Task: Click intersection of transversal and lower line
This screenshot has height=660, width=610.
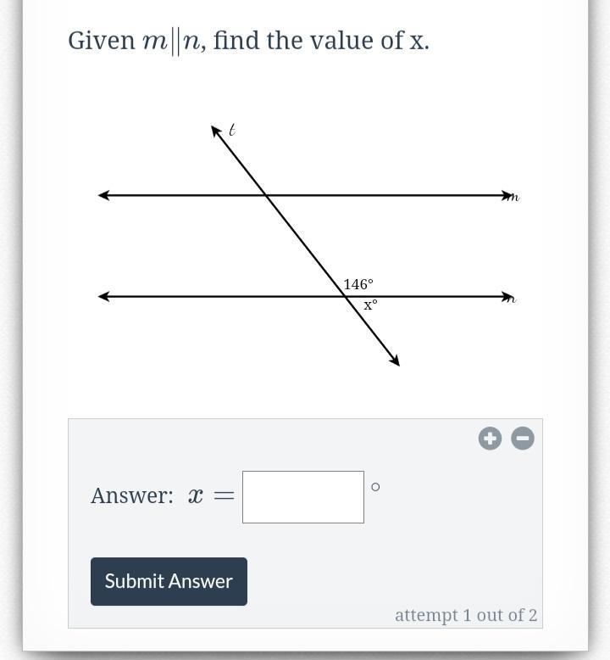Action: pyautogui.click(x=346, y=297)
